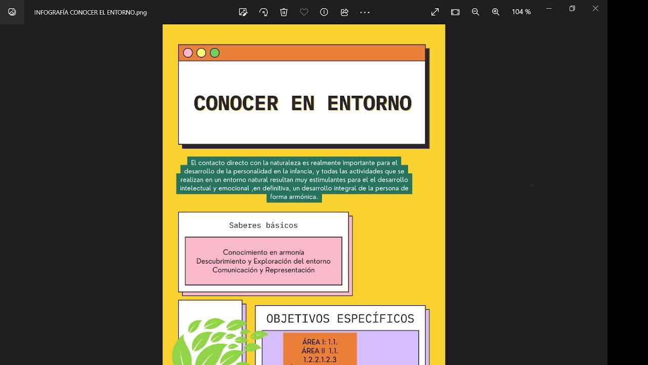Click the Saberes básicos heading in the image
The height and width of the screenshot is (365, 648).
tap(263, 225)
